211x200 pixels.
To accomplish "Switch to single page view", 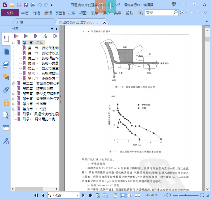I will (x=116, y=195).
